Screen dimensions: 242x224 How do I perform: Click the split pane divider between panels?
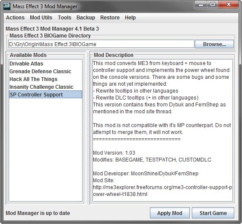click(x=88, y=128)
